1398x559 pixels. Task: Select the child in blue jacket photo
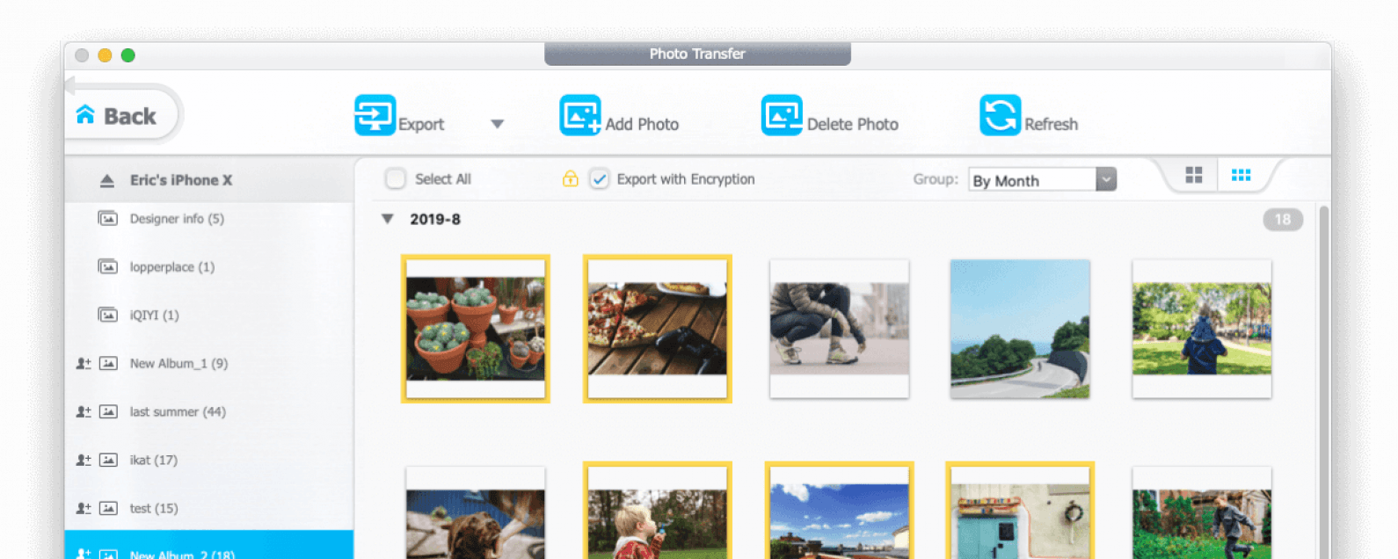1202,329
